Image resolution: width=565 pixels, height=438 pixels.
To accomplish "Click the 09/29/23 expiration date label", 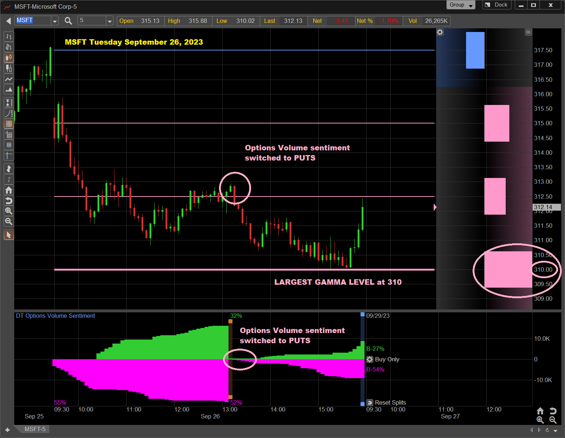I will [x=378, y=316].
